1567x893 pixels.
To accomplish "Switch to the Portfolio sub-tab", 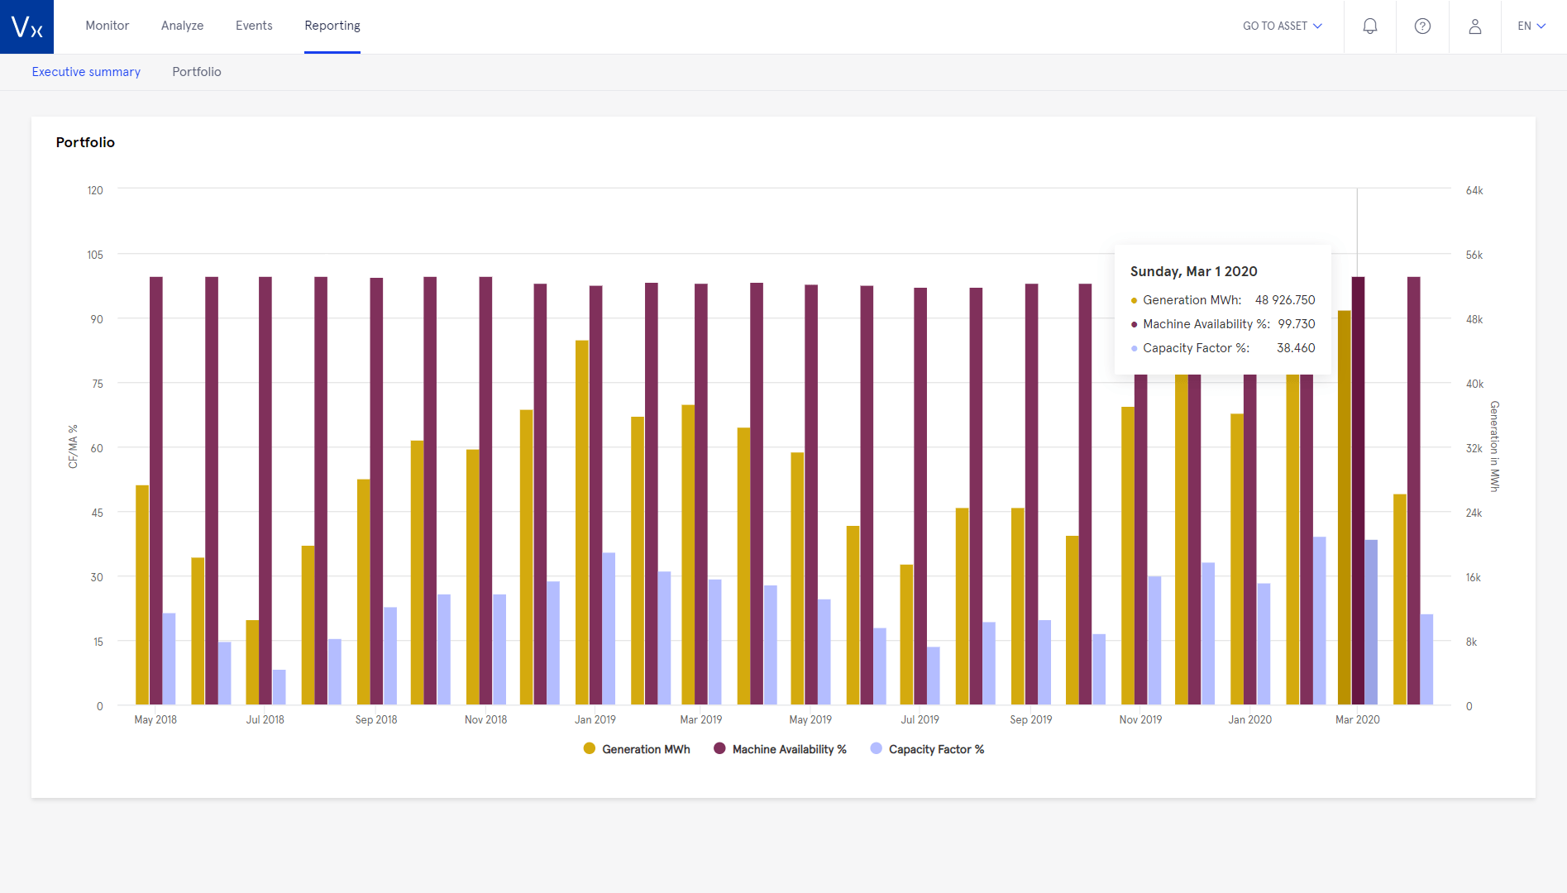I will coord(197,72).
